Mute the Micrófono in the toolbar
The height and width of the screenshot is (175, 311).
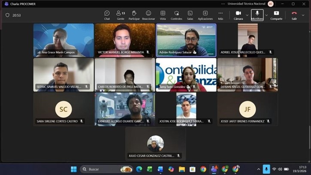257,15
